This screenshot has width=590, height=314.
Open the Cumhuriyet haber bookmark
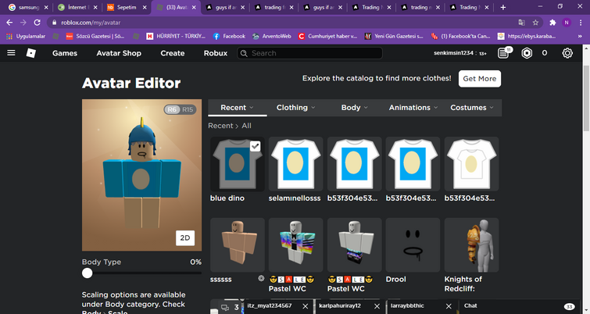(327, 36)
